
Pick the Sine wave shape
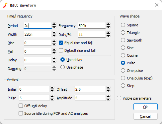(x=123, y=48)
